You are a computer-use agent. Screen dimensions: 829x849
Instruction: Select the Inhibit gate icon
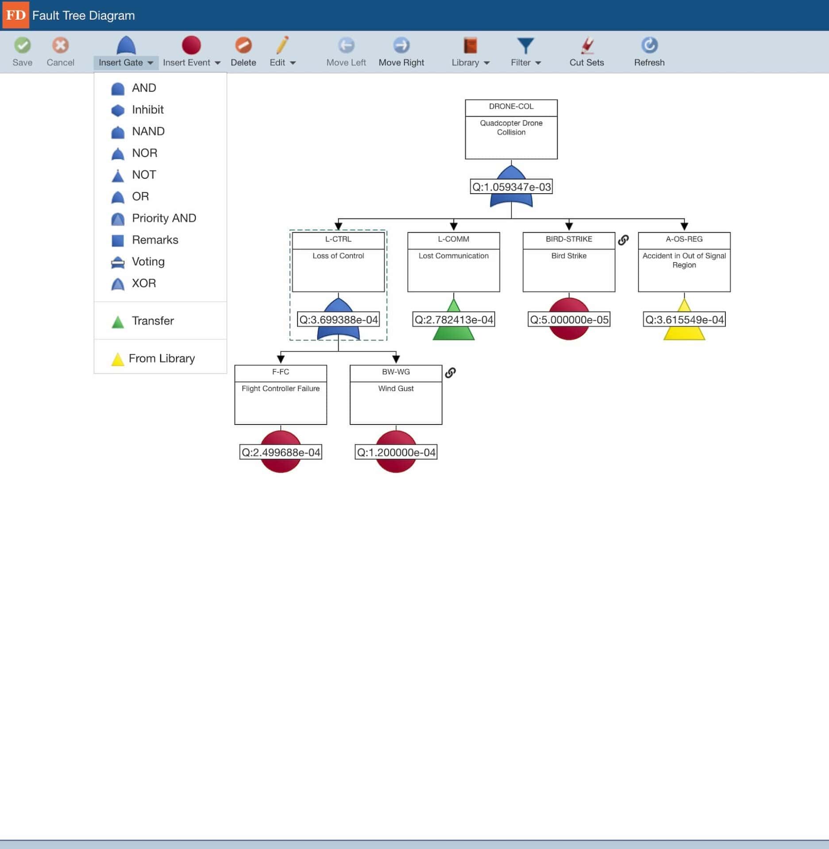147,109
